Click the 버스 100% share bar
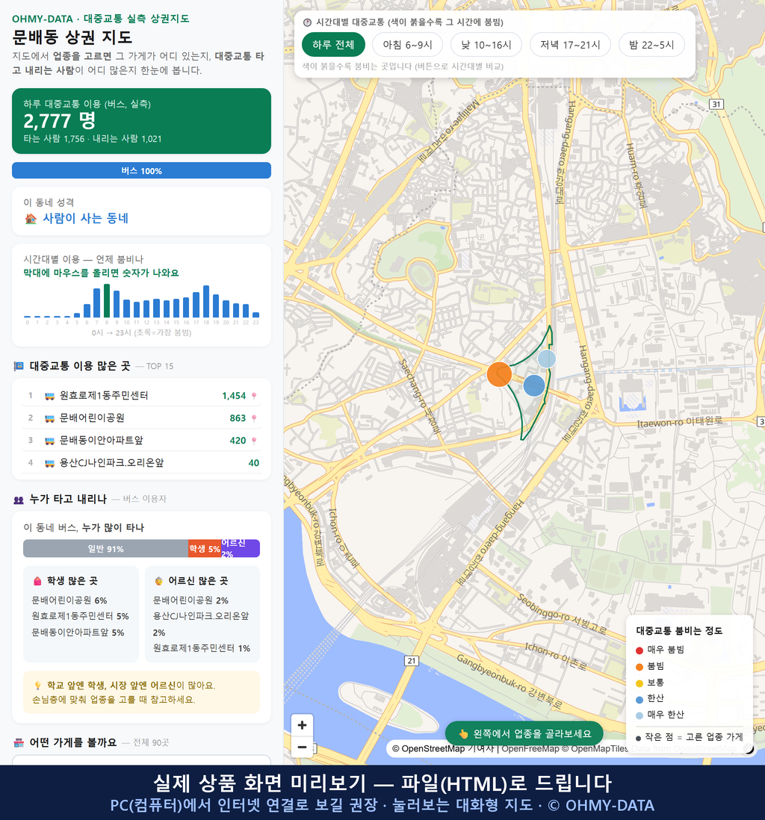Screen dimensions: 765x820 click(x=141, y=170)
